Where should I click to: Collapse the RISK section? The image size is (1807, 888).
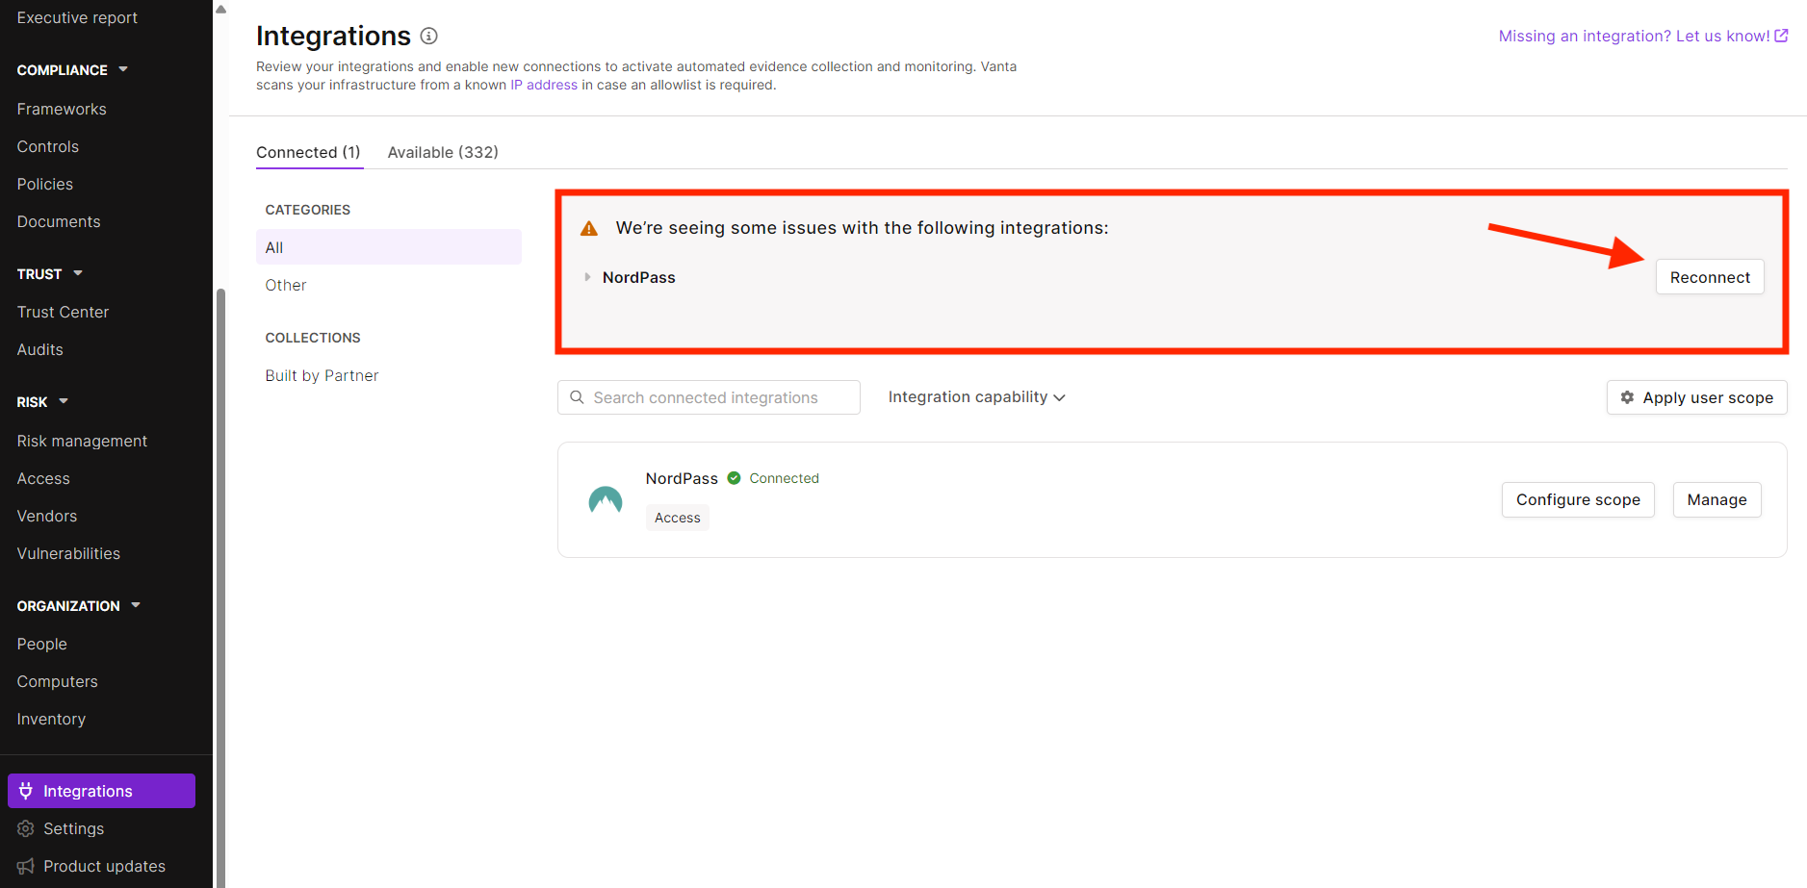(x=64, y=401)
